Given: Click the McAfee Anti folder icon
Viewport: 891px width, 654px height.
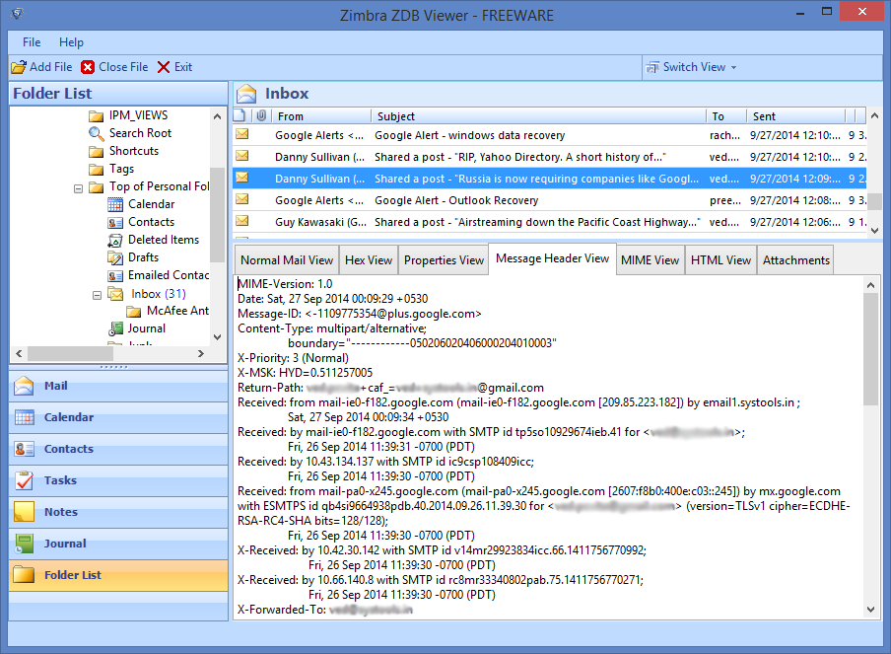Looking at the screenshot, I should (x=134, y=311).
